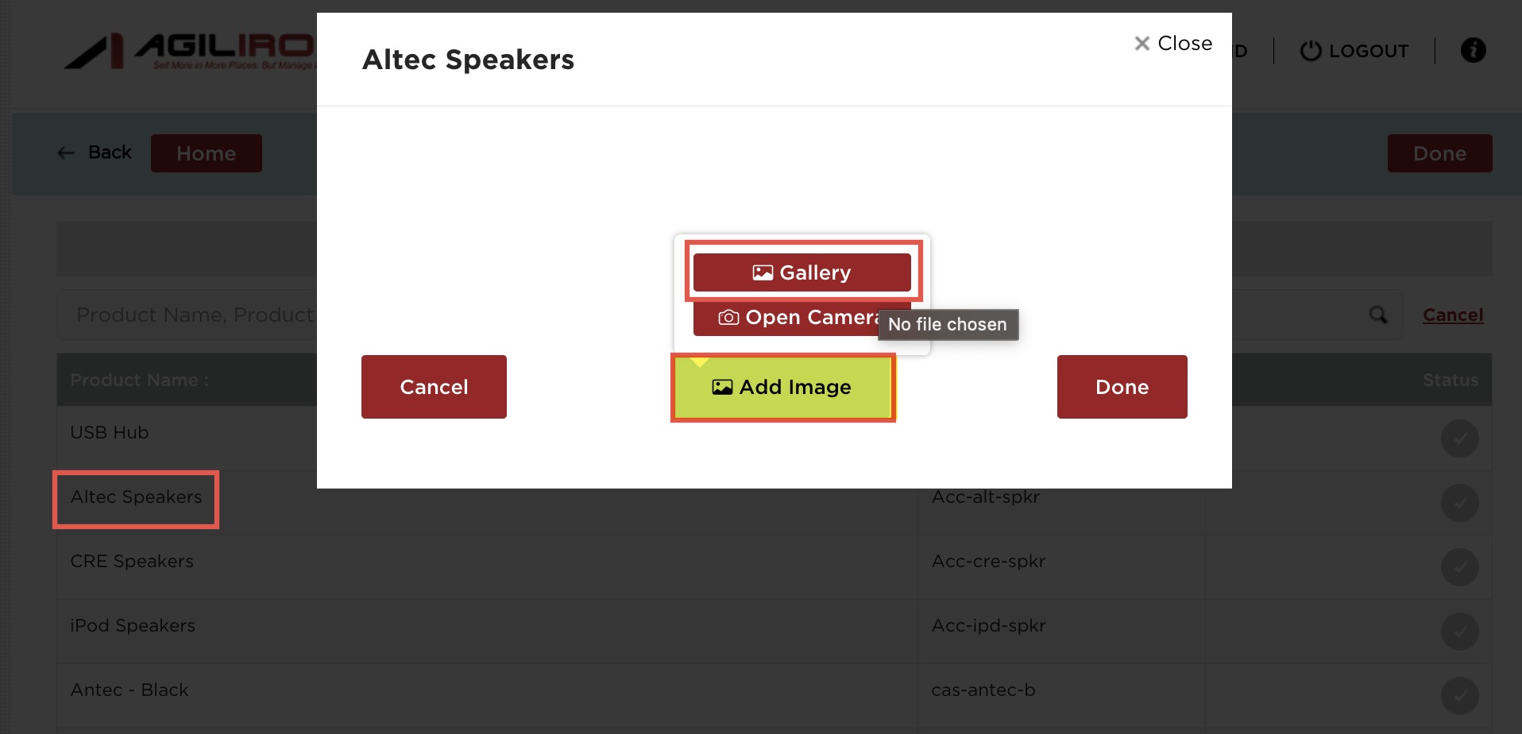Click Done in the Altec Speakers dialog

pos(1122,387)
